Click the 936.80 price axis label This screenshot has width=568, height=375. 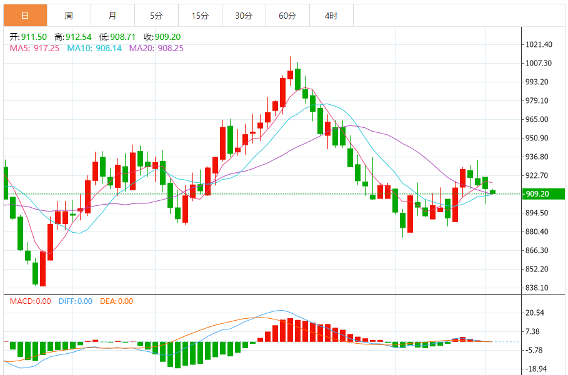tap(537, 157)
